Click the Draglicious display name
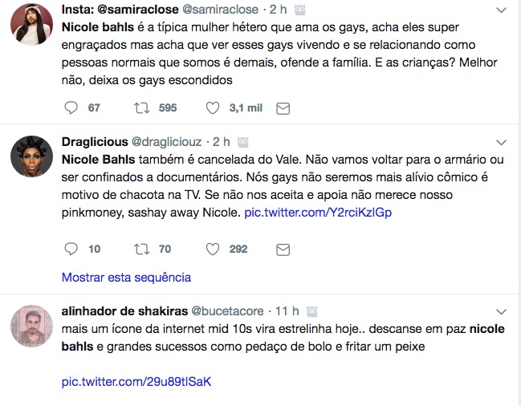The height and width of the screenshot is (406, 521). click(x=92, y=143)
